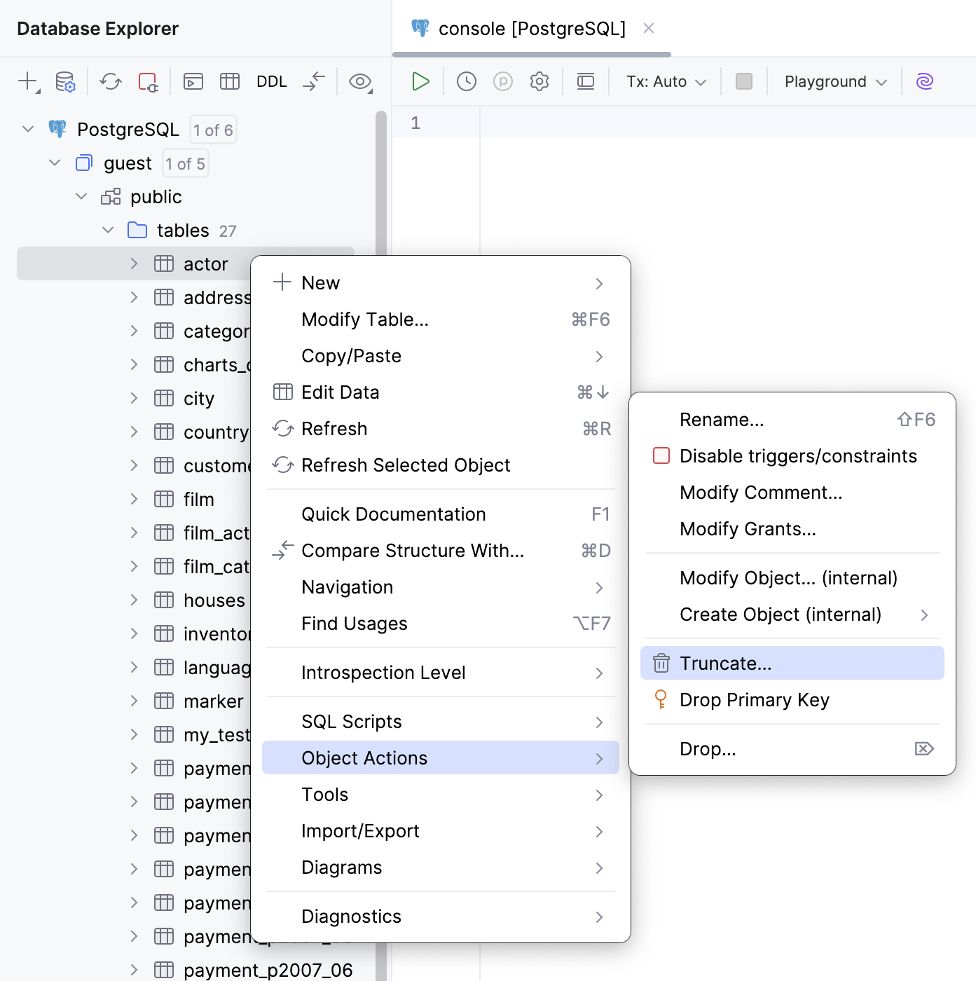This screenshot has width=976, height=981.
Task: Select Truncate... from the Object Actions submenu
Action: coord(724,663)
